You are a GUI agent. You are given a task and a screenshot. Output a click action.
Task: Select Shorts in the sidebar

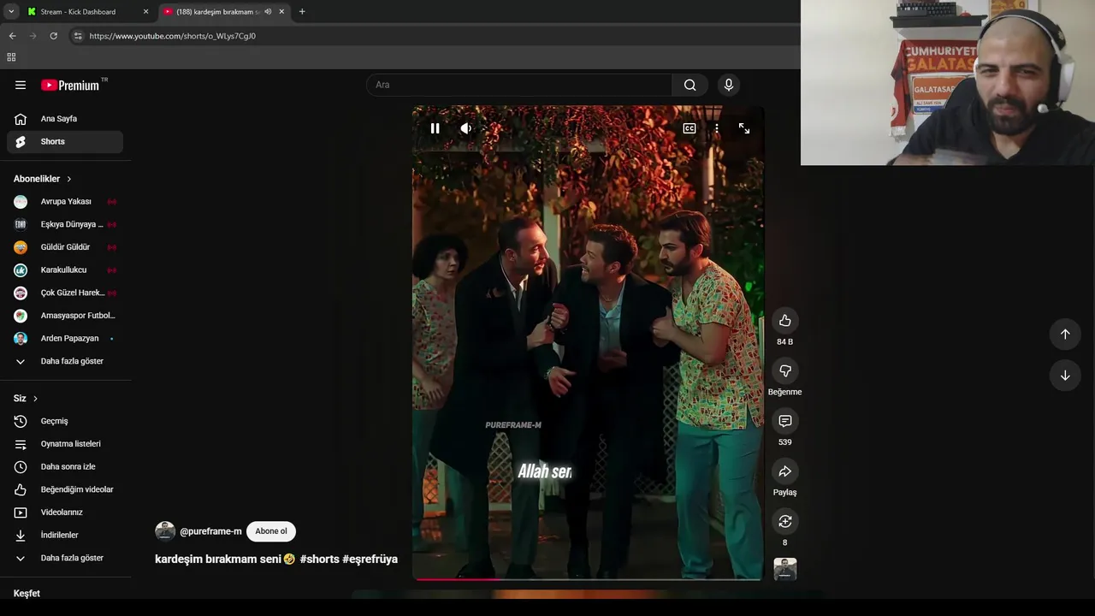tap(65, 142)
